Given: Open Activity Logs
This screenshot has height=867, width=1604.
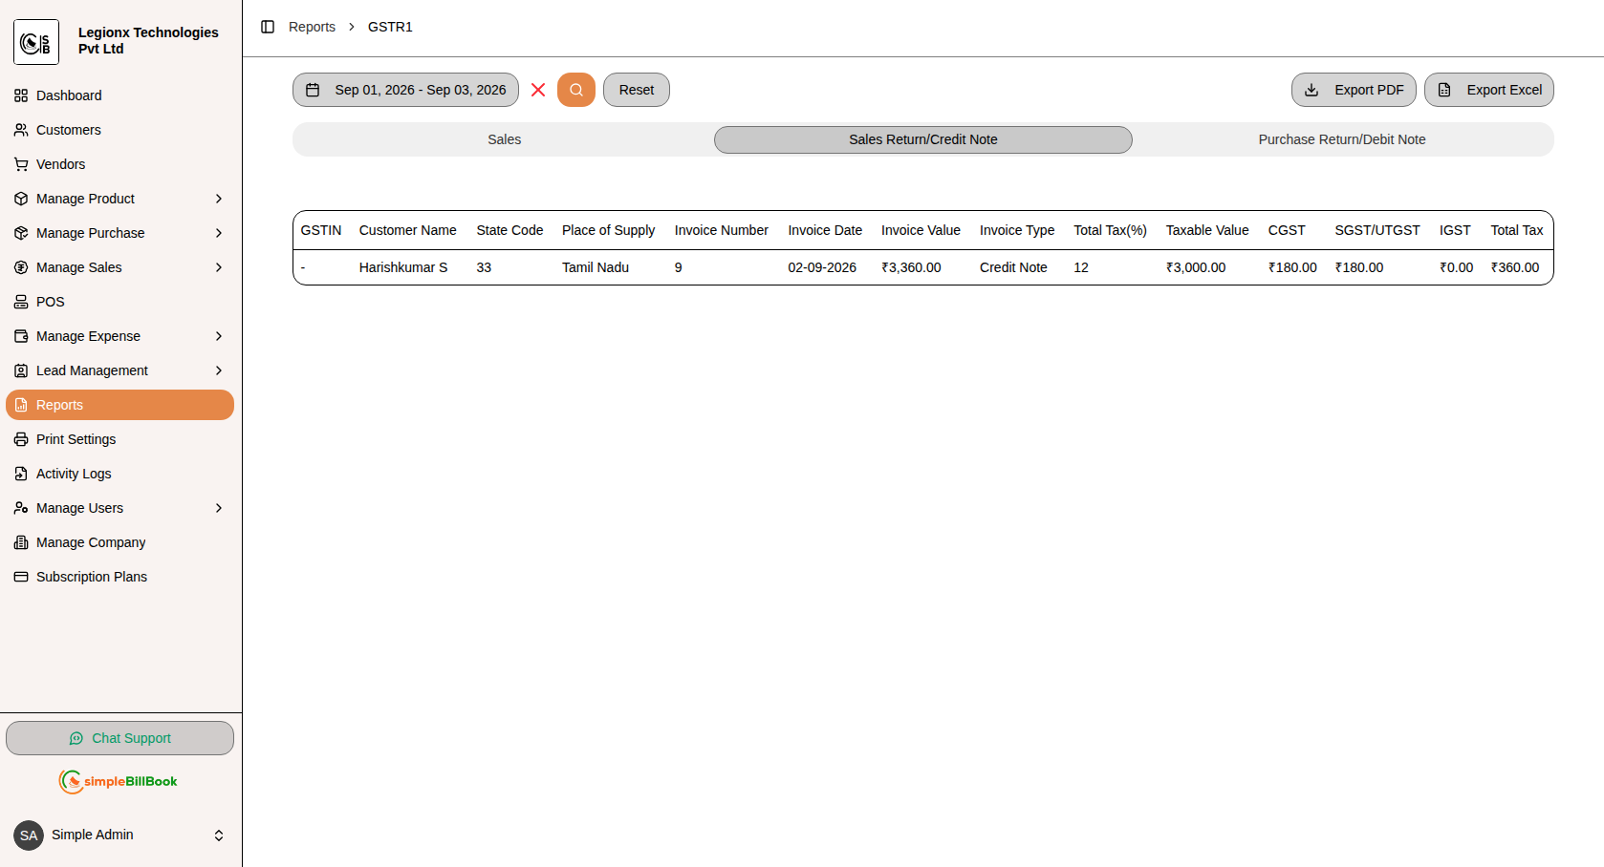Looking at the screenshot, I should pos(119,474).
